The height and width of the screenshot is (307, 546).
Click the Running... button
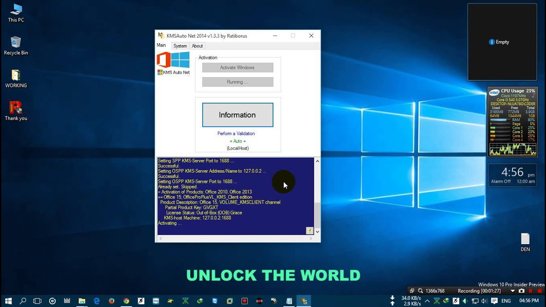point(238,82)
